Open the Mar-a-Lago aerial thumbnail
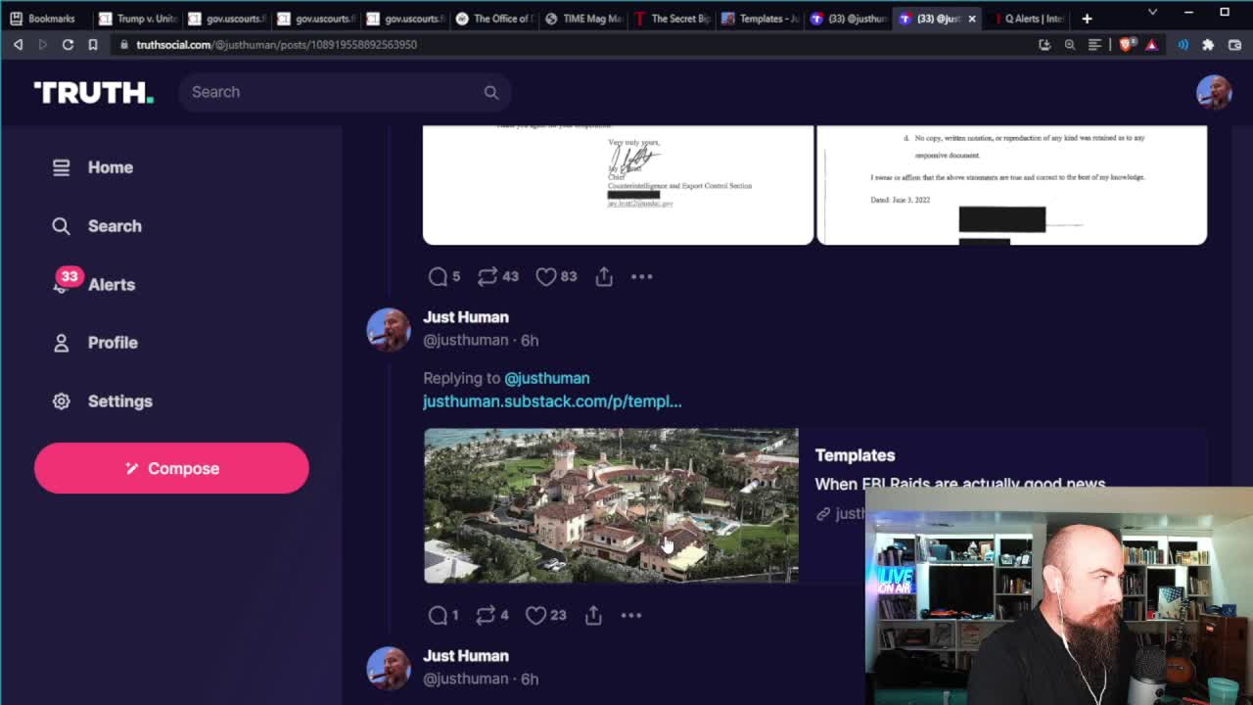The height and width of the screenshot is (705, 1253). point(611,505)
